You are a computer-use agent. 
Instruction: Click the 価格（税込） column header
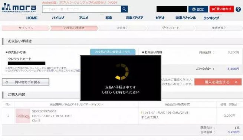tap(229, 104)
